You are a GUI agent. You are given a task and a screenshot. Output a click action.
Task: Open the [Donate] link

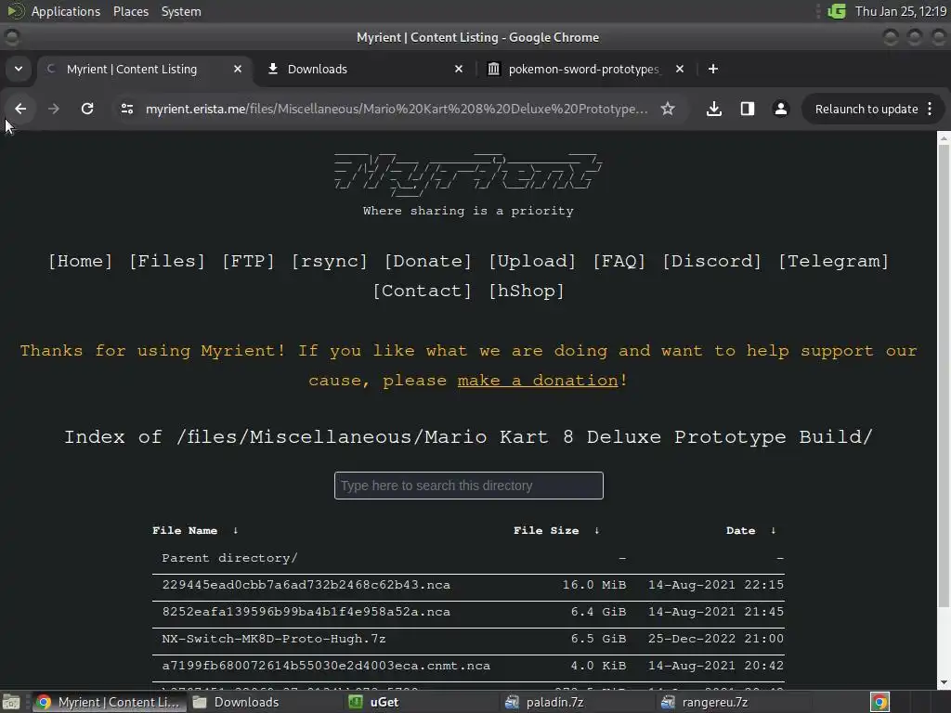[428, 261]
